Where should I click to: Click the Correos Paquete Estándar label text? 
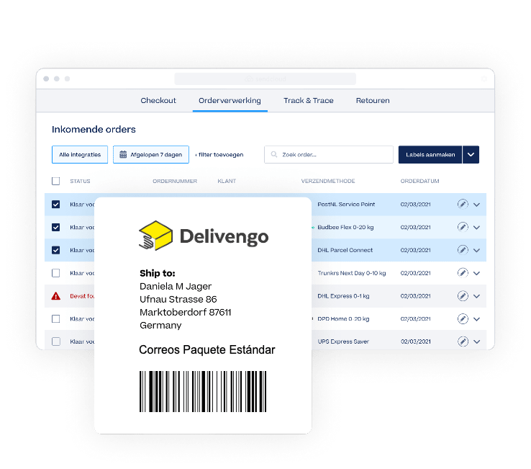click(x=207, y=349)
